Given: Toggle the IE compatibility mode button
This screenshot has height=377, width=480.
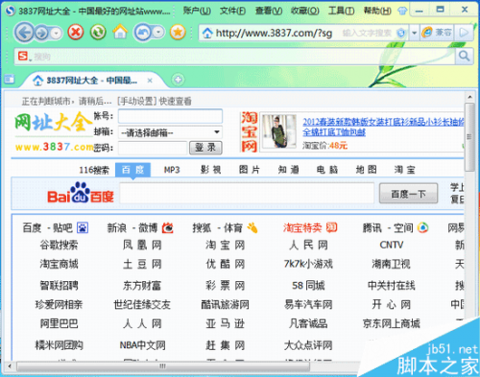Looking at the screenshot, I should tap(437, 33).
